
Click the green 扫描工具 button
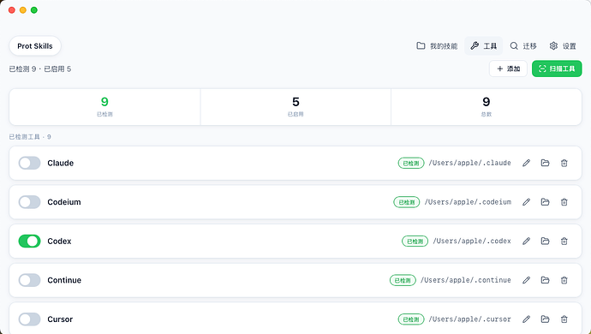557,69
